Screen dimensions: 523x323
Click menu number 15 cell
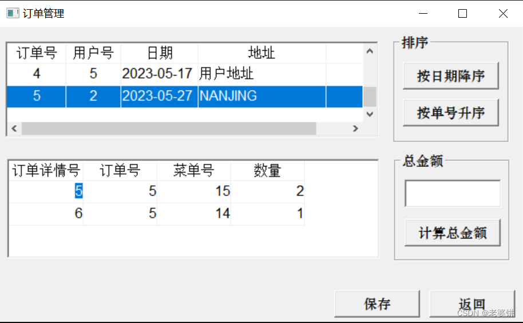(194, 192)
